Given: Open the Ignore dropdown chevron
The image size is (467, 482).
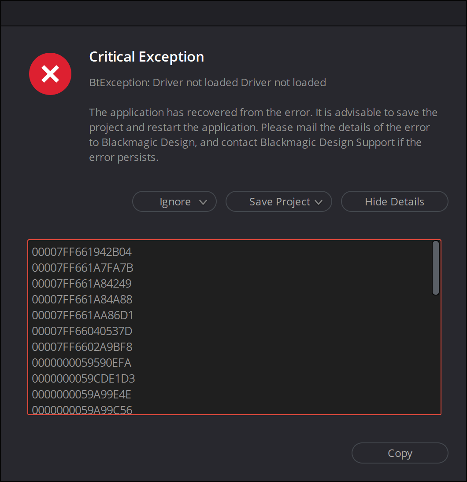Looking at the screenshot, I should coord(203,202).
